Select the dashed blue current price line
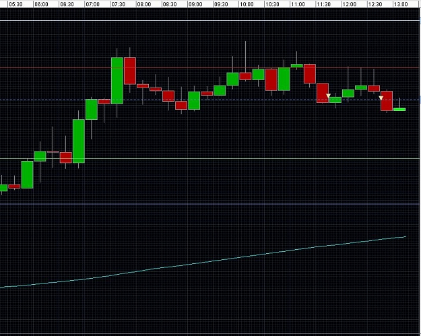The height and width of the screenshot is (336, 421). 210,100
